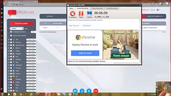Open a new browser tab with plus
Screen dimensions: 171x96
pos(39,2)
